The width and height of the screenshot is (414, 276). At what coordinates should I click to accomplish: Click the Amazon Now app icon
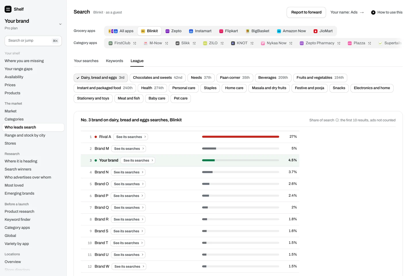279,31
